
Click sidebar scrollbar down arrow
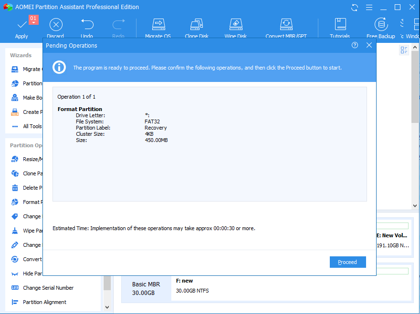[x=107, y=307]
